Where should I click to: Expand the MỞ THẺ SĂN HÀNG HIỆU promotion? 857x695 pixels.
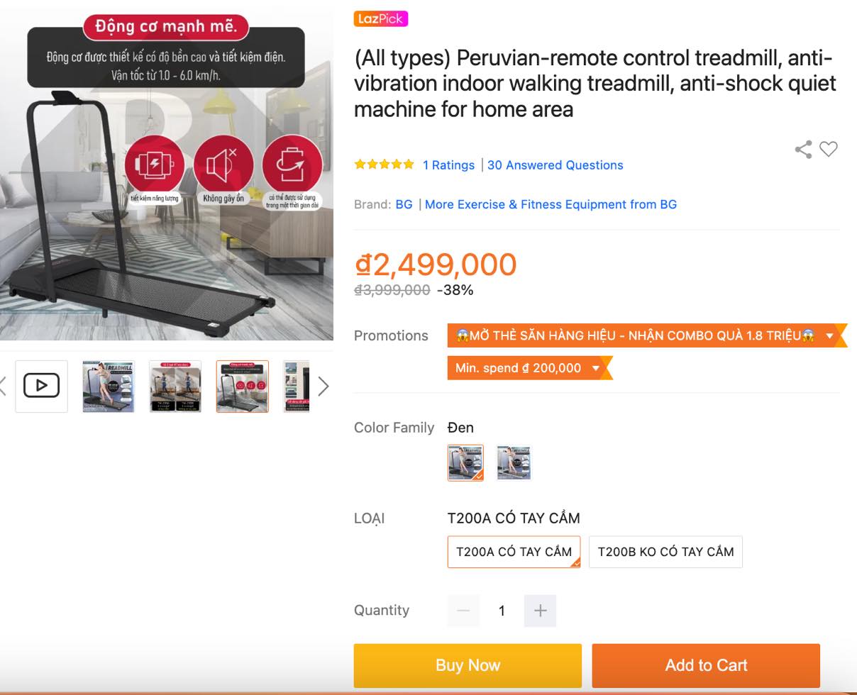(829, 335)
